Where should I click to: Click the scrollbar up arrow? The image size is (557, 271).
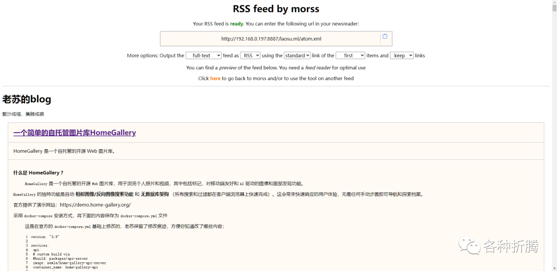(x=554, y=3)
